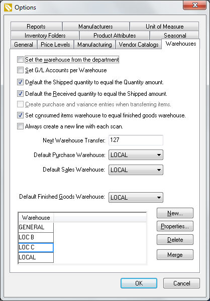This screenshot has width=210, height=301.
Task: Open warehouse Properties... button
Action: pyautogui.click(x=175, y=226)
